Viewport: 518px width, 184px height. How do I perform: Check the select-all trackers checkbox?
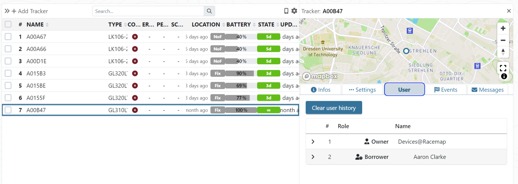point(8,24)
